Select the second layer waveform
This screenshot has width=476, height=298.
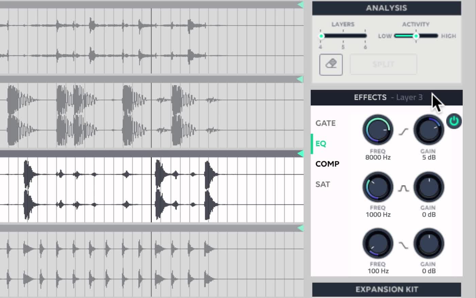(152, 115)
